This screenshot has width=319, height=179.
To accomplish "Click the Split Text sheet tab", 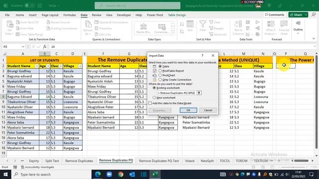I will click(52, 161).
